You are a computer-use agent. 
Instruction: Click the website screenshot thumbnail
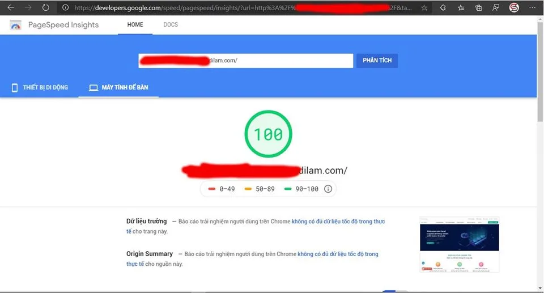[x=460, y=244]
